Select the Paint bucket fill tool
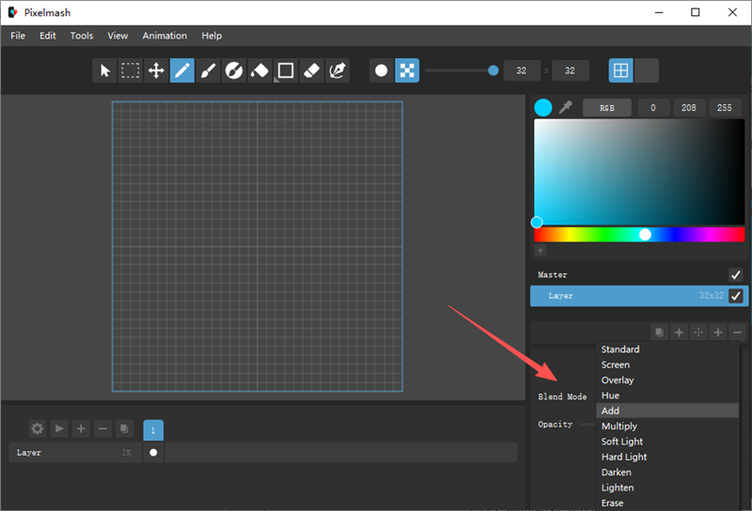 click(260, 71)
